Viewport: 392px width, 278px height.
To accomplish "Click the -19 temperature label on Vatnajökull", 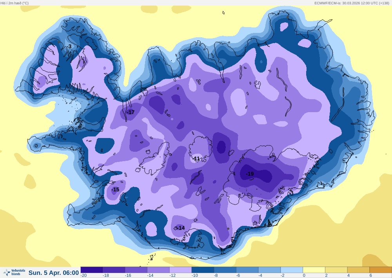I will [249, 174].
